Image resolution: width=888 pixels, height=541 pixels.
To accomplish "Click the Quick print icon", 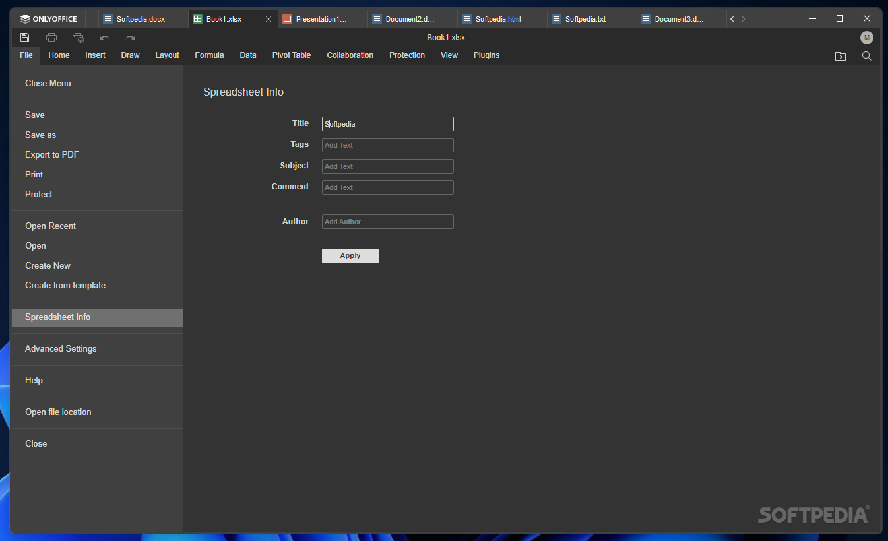I will [78, 38].
